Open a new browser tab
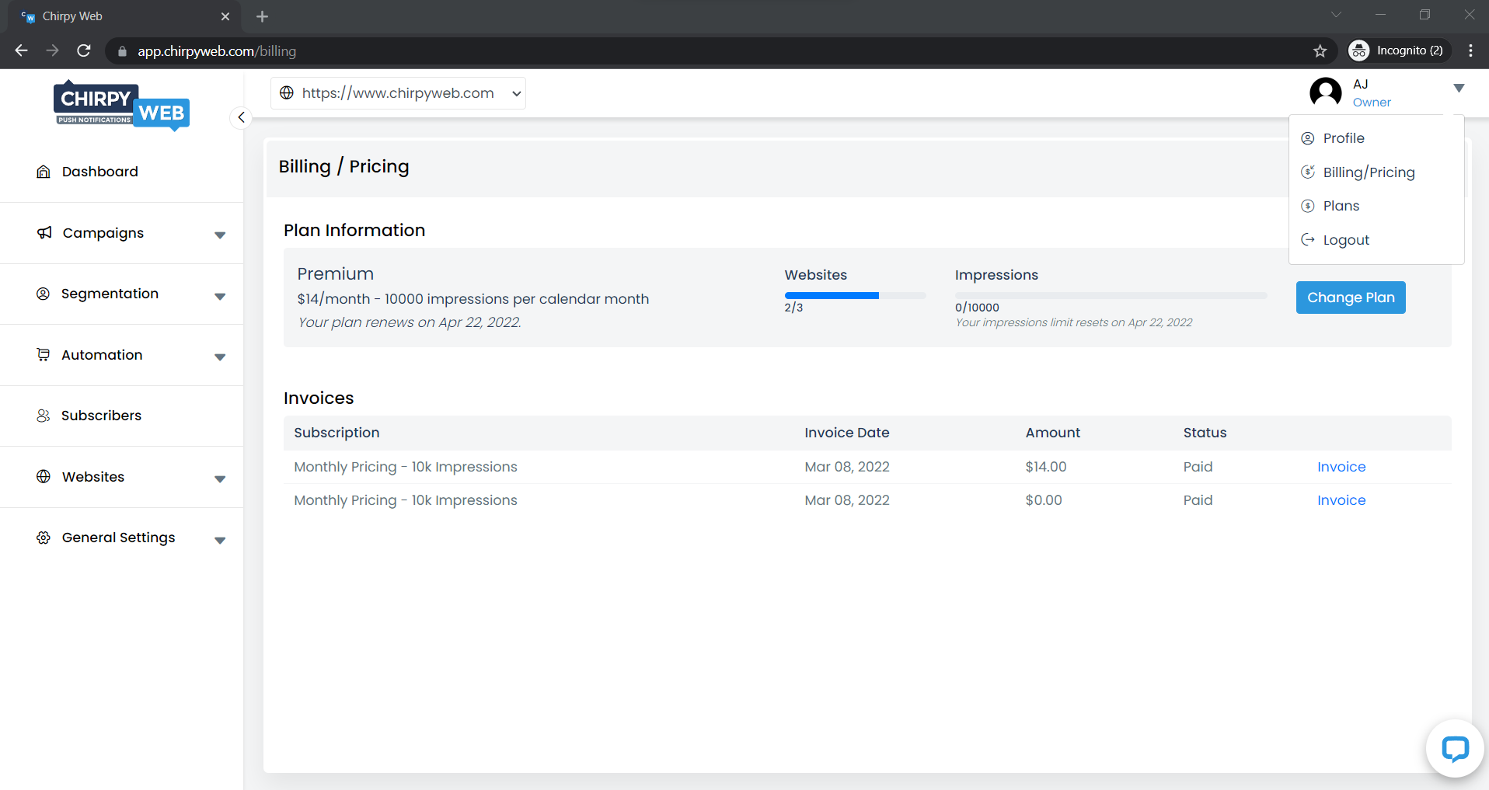 [262, 16]
